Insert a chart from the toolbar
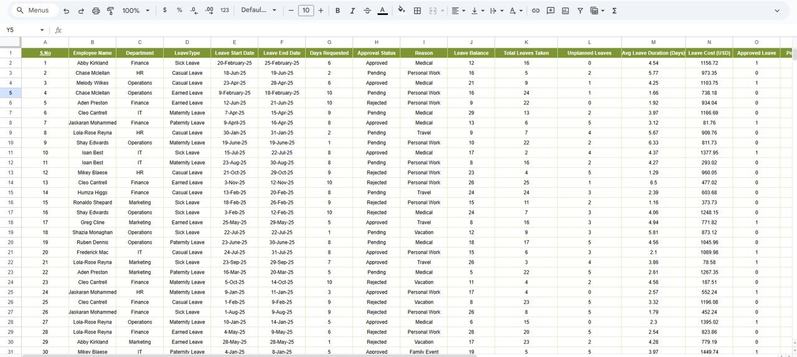 (565, 11)
